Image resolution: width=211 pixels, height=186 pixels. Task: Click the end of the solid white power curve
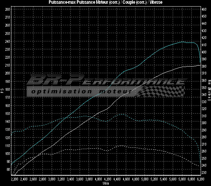point(200,65)
